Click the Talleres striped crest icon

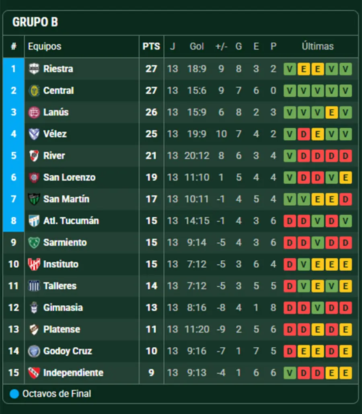(34, 286)
